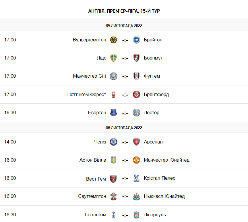Image resolution: width=248 pixels, height=222 pixels.
Task: Select the Ноттінгем Форест team name
Action: [x=87, y=94]
